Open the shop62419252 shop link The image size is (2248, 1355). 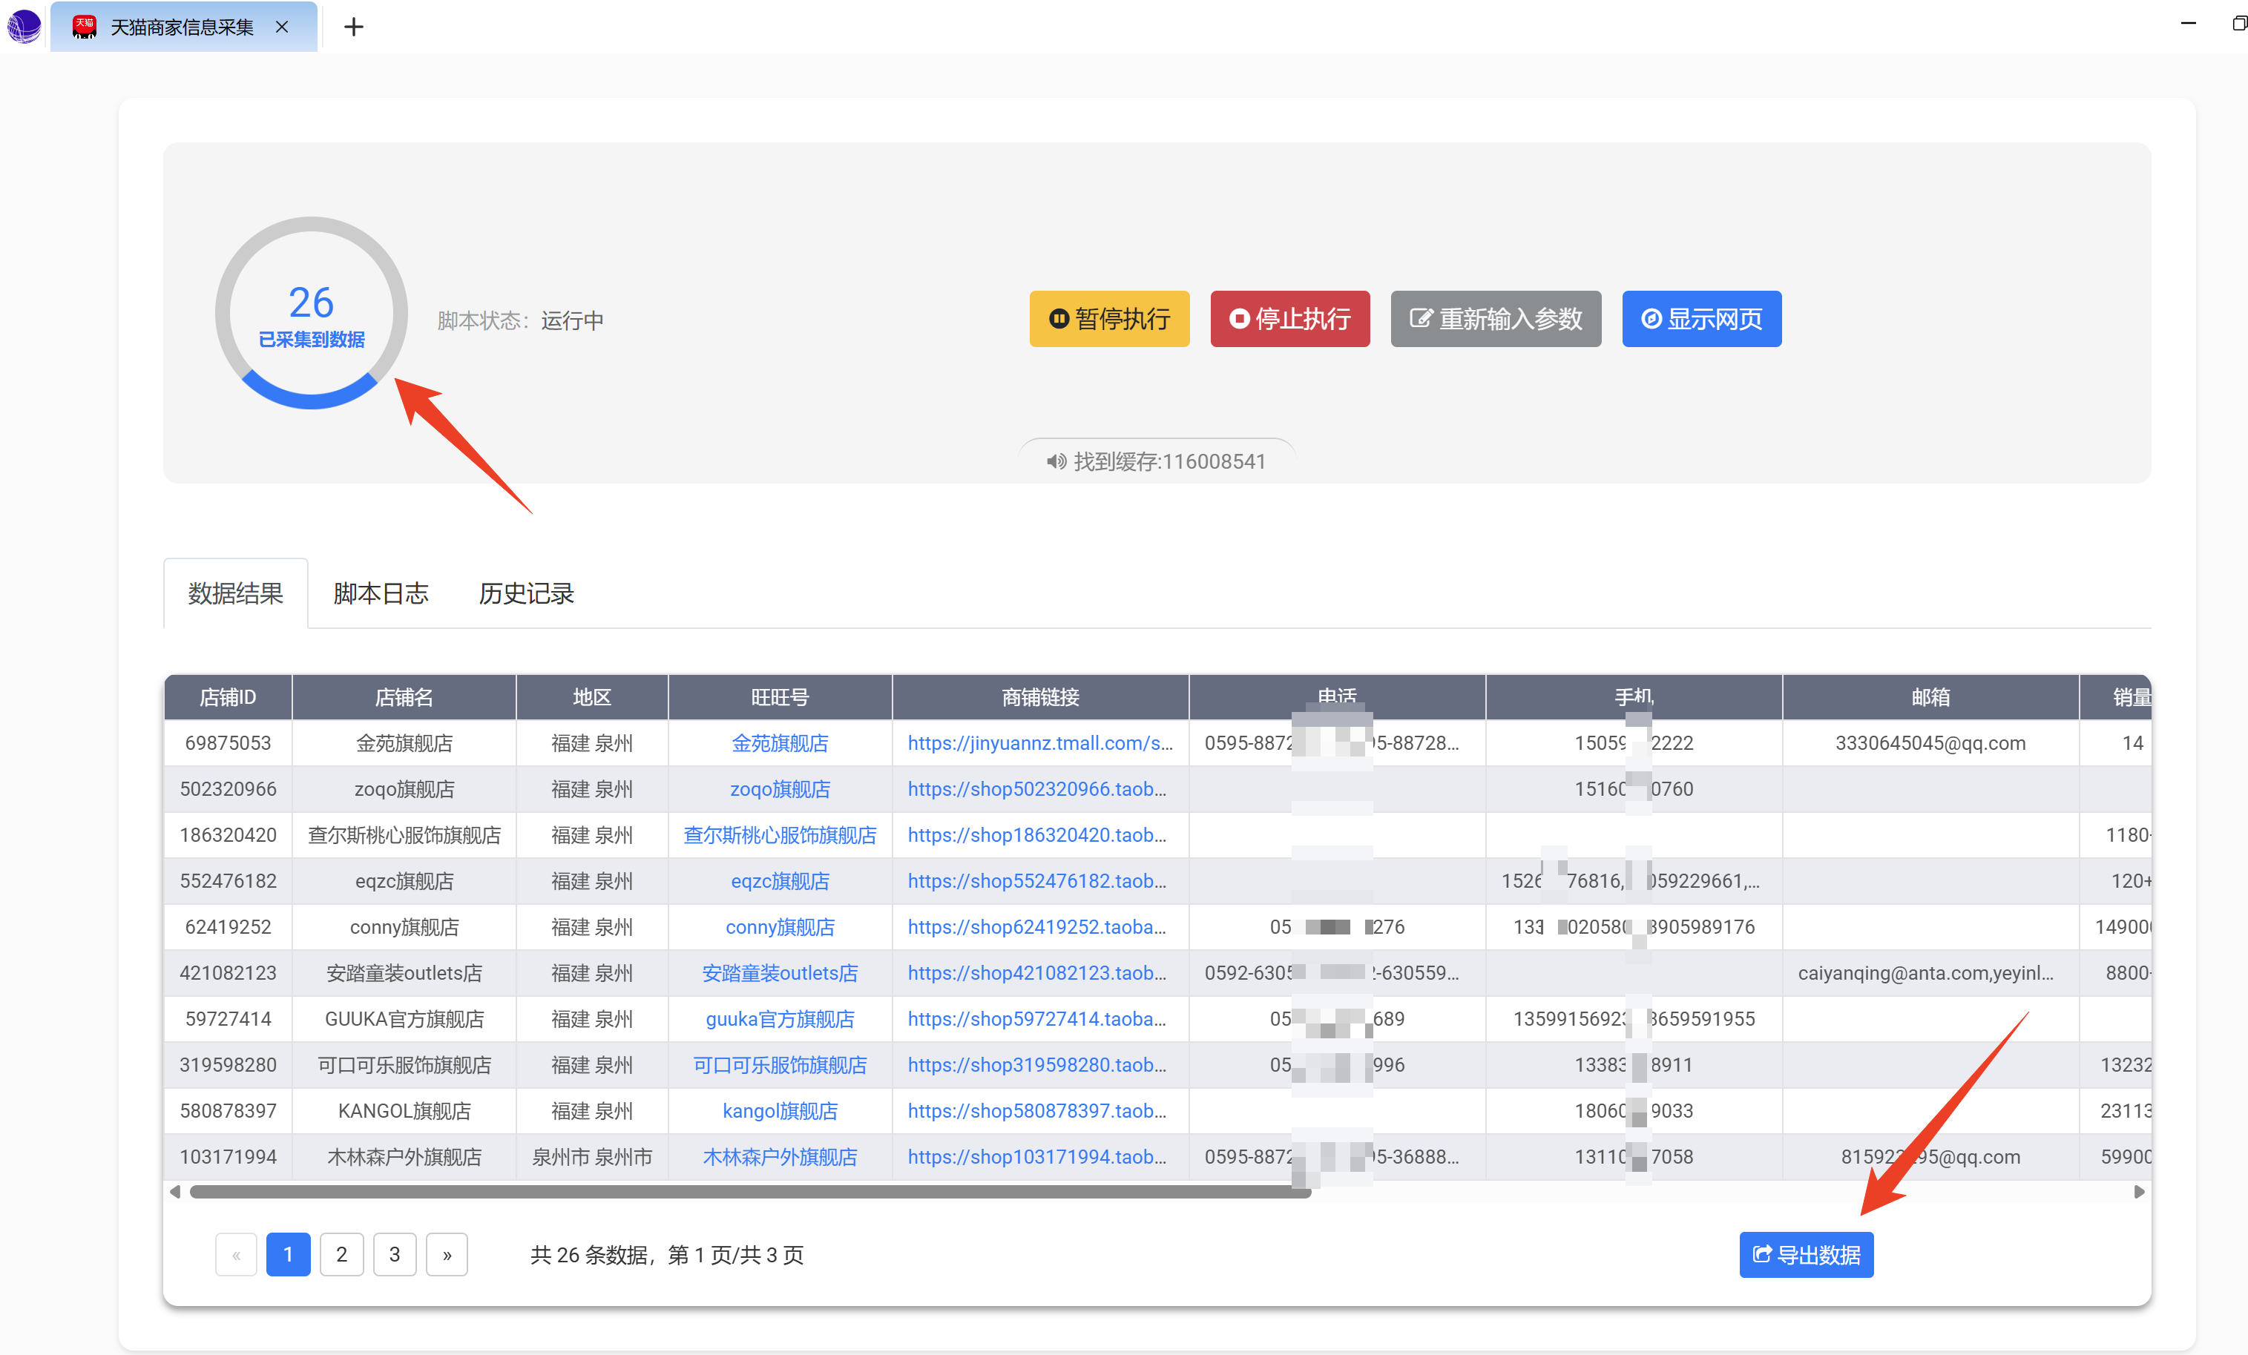pyautogui.click(x=1037, y=927)
